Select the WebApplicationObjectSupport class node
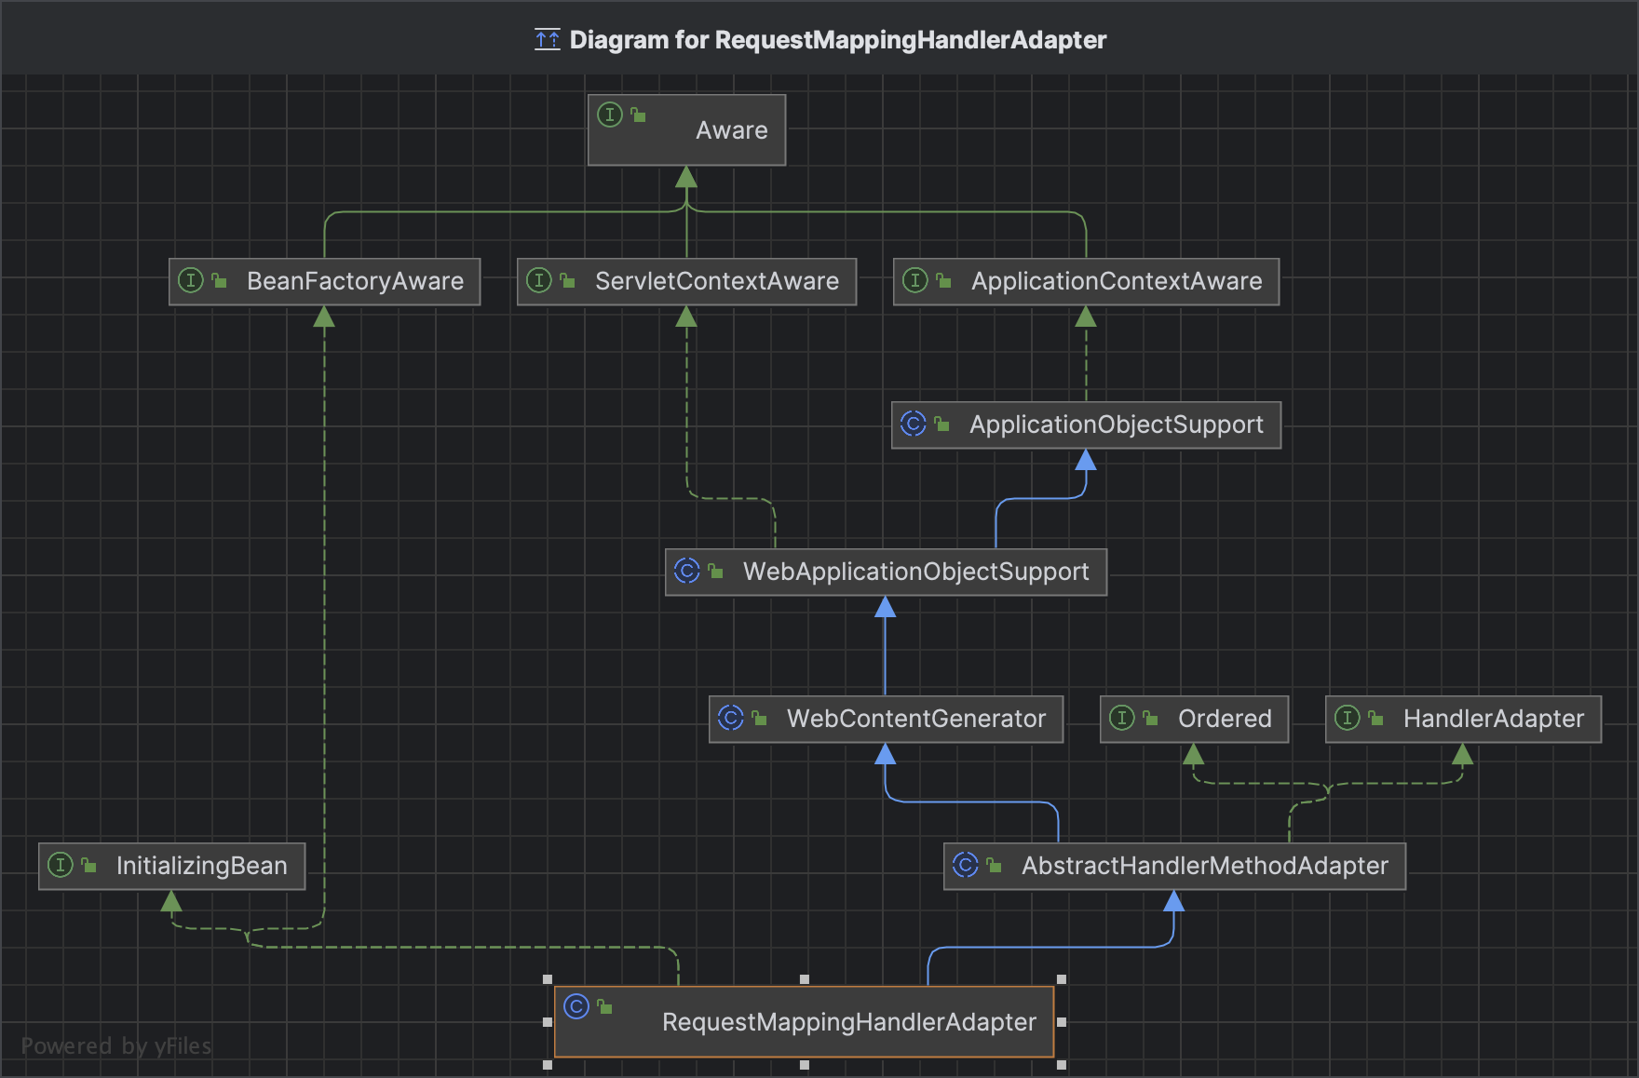The image size is (1639, 1078). click(914, 572)
